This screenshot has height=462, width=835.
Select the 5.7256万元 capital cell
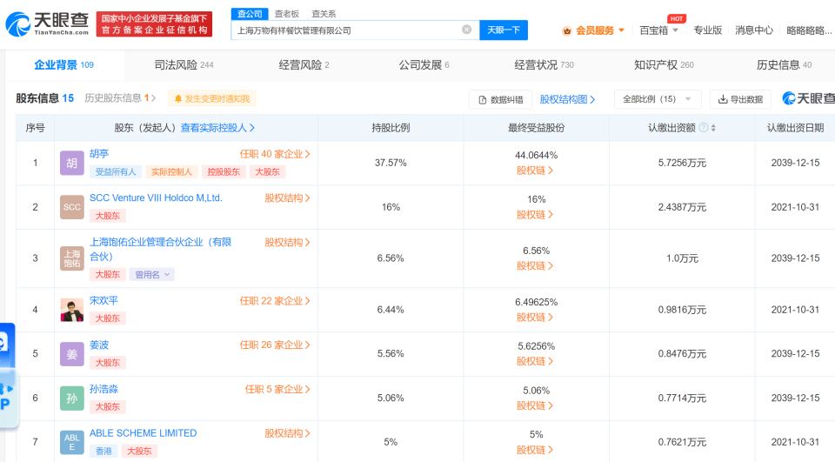coord(682,163)
